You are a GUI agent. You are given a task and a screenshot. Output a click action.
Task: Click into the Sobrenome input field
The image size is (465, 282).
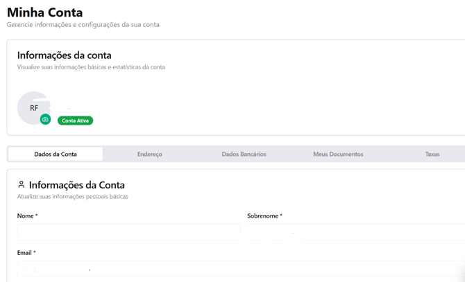coord(355,232)
